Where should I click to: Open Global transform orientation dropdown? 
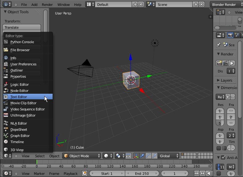tap(169, 156)
